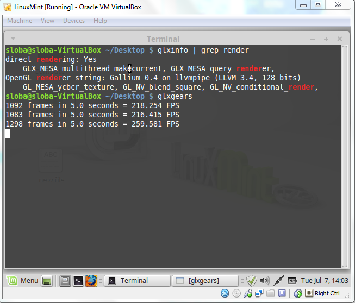This screenshot has width=355, height=303.
Task: Launch Firefox from the panel
Action: click(x=91, y=281)
